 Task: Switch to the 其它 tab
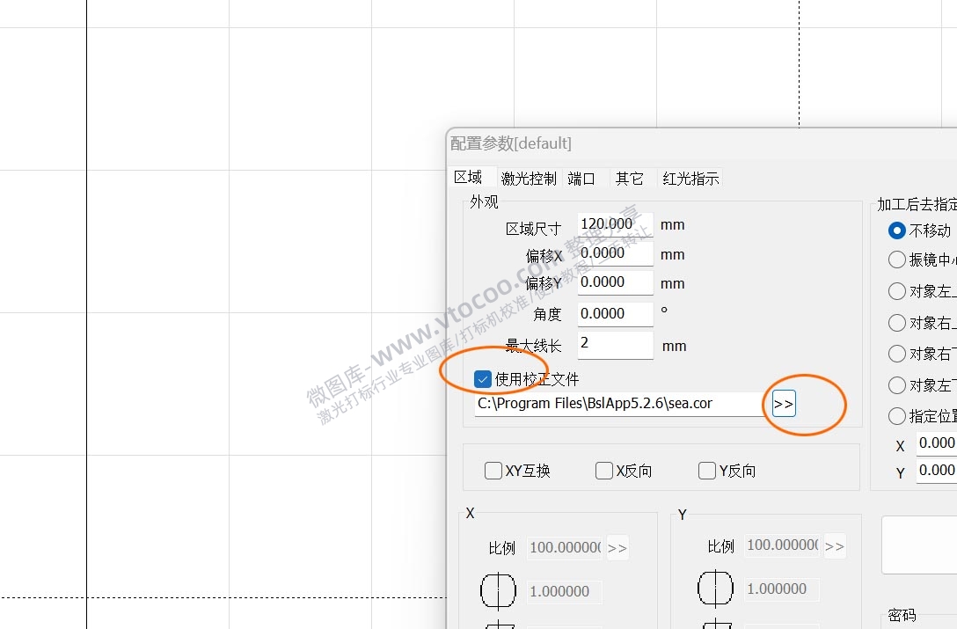(630, 178)
